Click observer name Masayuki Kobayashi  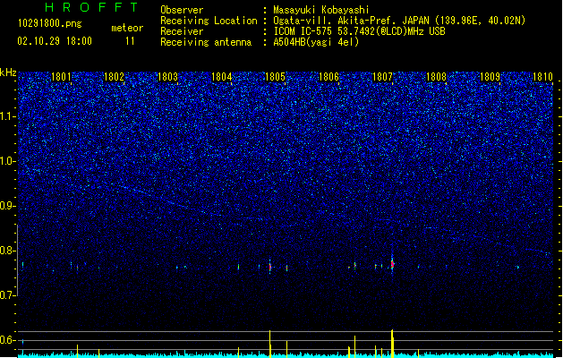[321, 10]
